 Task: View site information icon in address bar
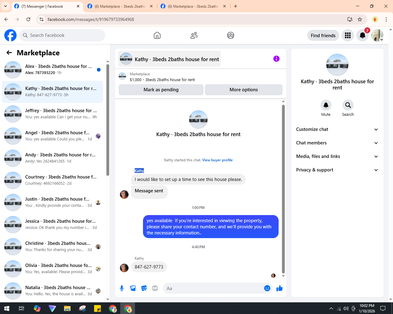(x=42, y=19)
